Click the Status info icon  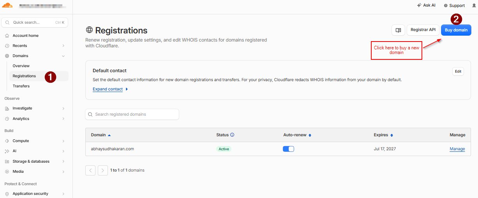pyautogui.click(x=232, y=135)
